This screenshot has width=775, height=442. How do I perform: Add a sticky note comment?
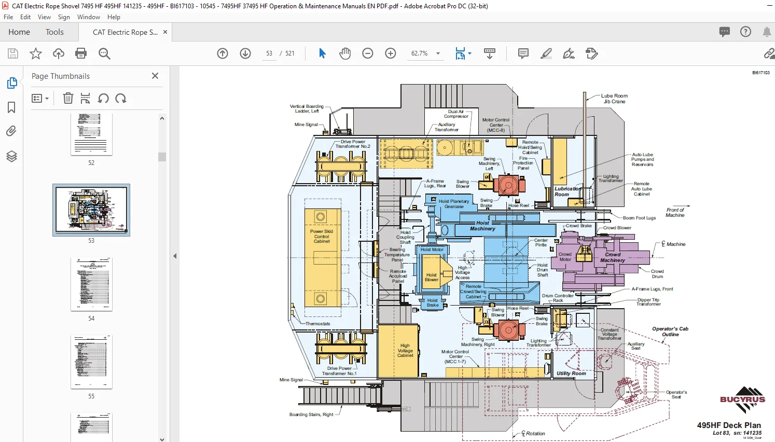(x=523, y=53)
